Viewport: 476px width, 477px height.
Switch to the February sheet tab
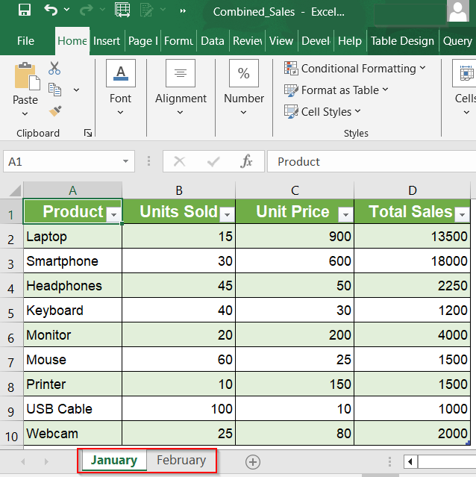coord(181,460)
